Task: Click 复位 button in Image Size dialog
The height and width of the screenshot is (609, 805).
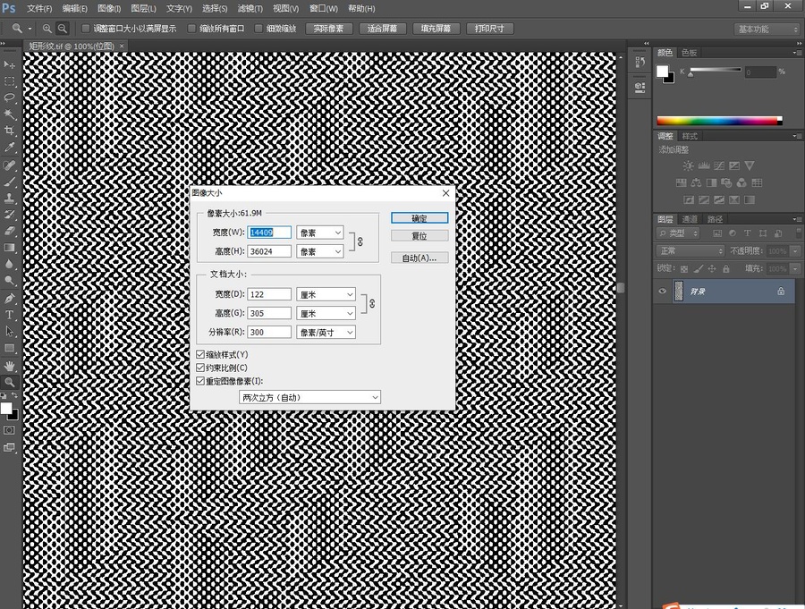Action: point(419,236)
